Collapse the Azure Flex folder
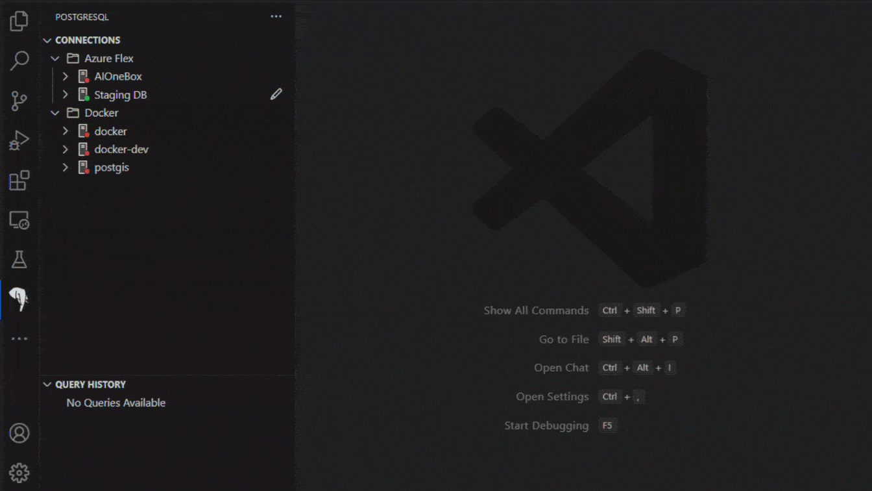Screen dimensions: 872x491 (x=54, y=58)
